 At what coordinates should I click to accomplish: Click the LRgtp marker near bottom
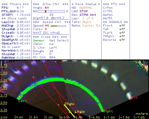(80, 112)
